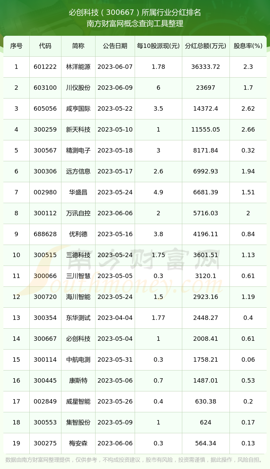Select the 必创科技 name cell
The image size is (270, 469).
coord(78,339)
